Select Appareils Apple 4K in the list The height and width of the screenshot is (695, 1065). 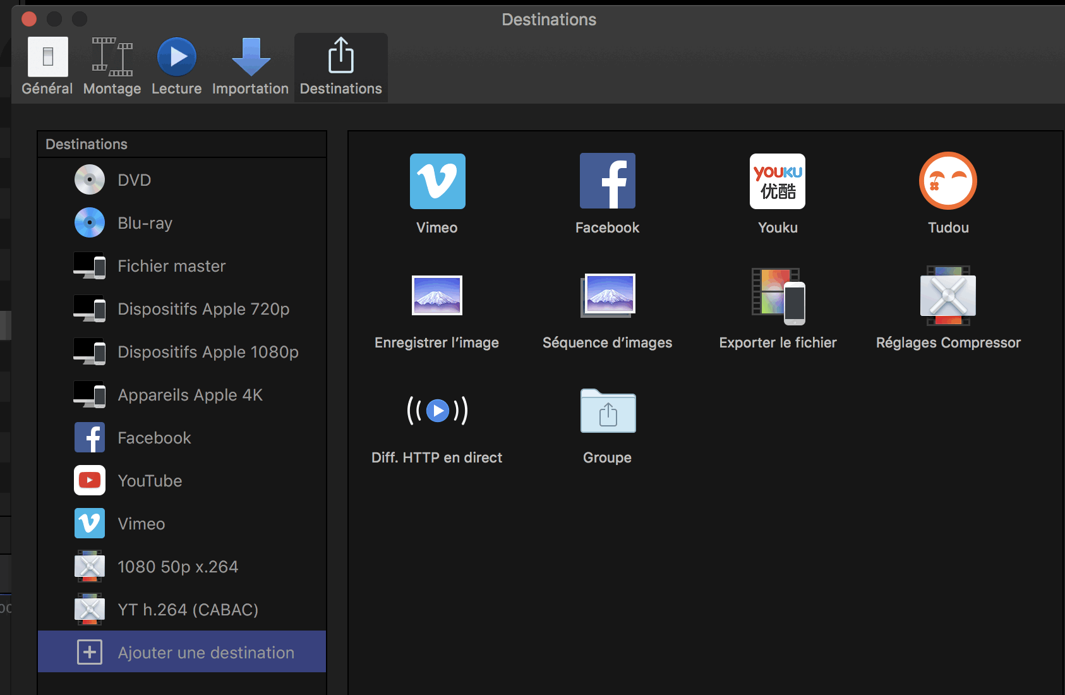(190, 395)
